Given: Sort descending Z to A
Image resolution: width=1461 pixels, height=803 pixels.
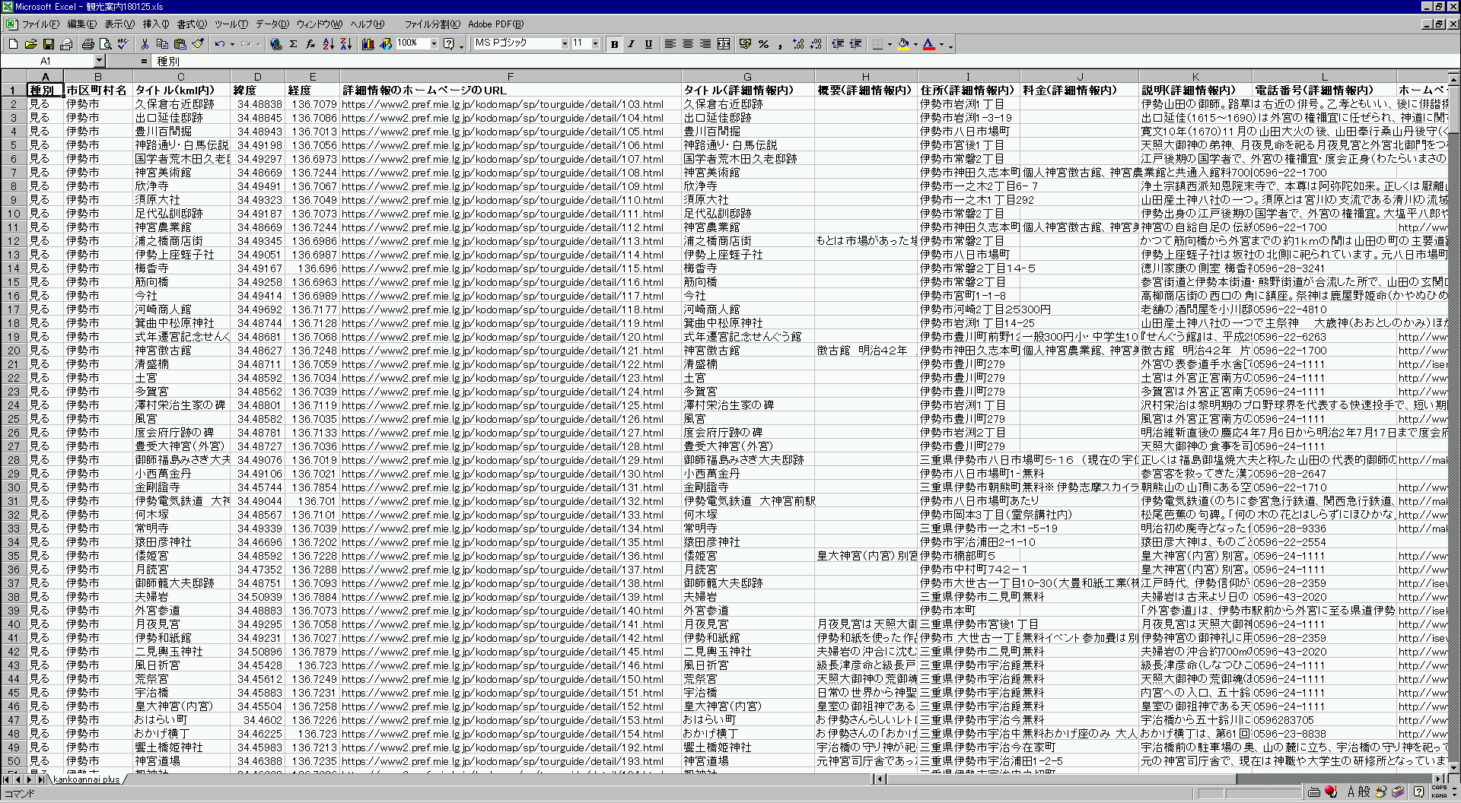Looking at the screenshot, I should pyautogui.click(x=345, y=44).
